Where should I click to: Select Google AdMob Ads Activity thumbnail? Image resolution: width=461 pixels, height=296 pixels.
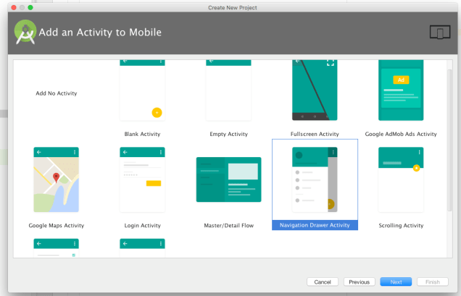click(401, 90)
